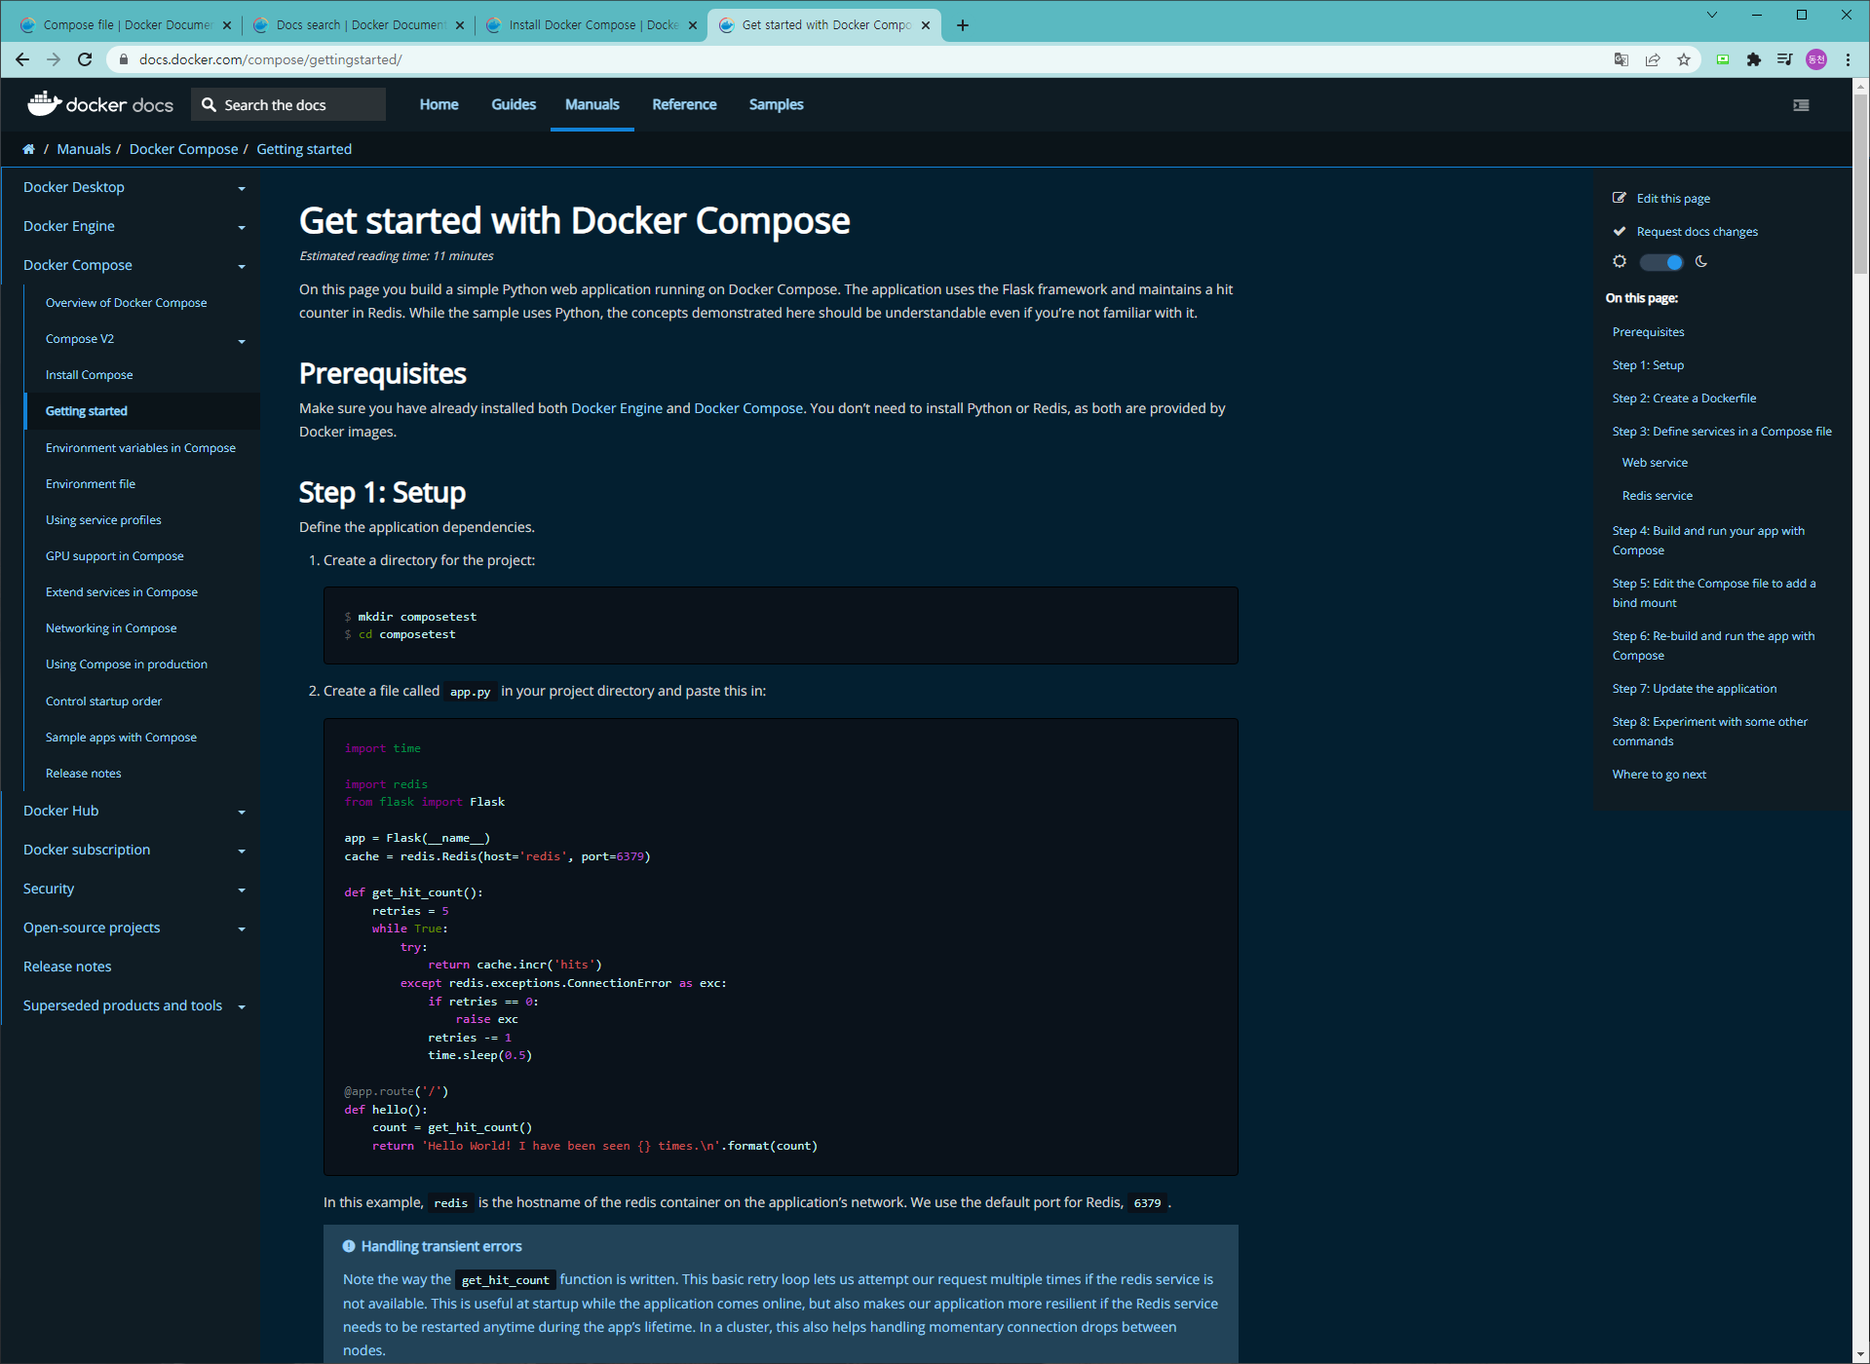1870x1364 pixels.
Task: Close the Compose file tab
Action: pos(227,25)
